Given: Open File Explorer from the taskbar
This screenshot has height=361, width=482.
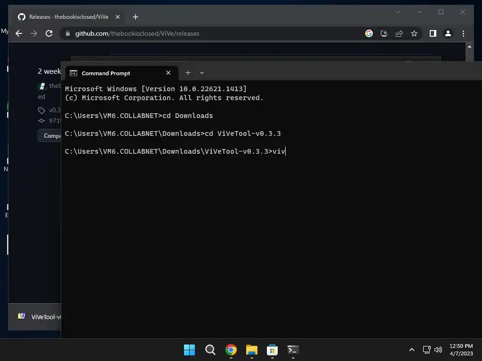Looking at the screenshot, I should pos(251,350).
